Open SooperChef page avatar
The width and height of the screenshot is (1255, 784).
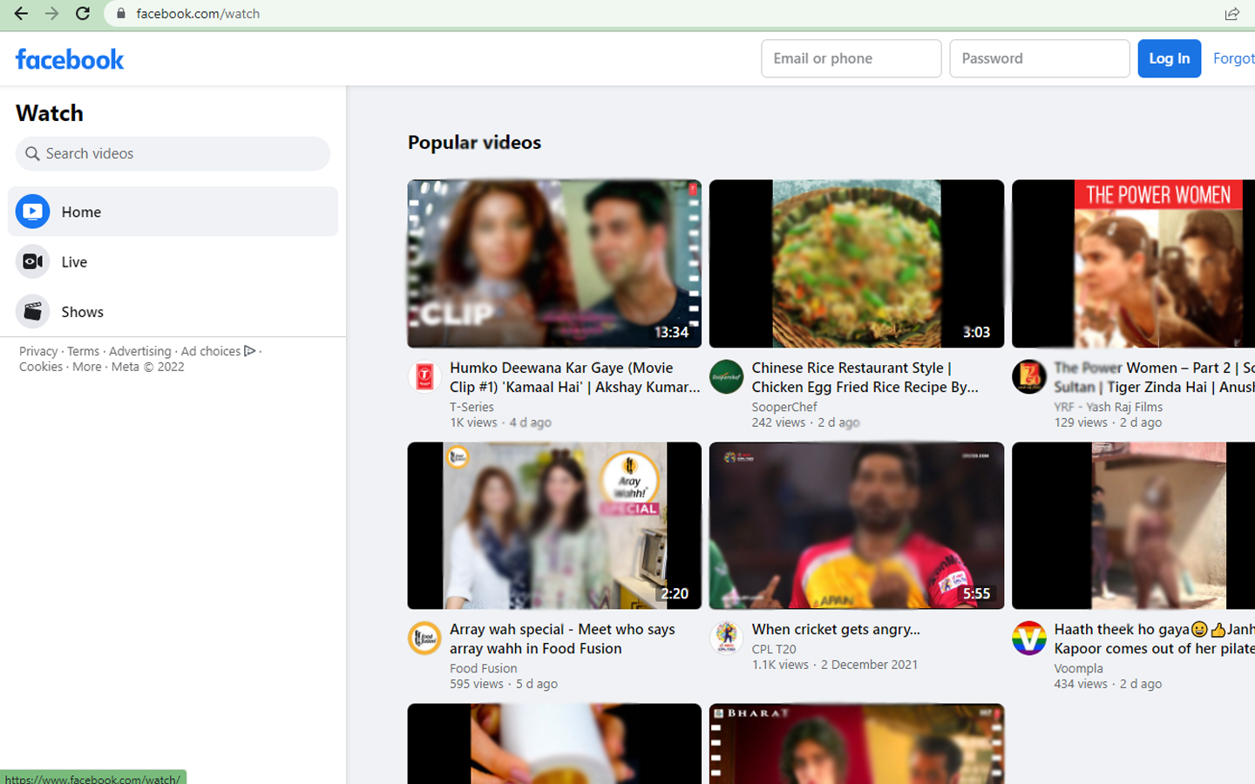(726, 376)
